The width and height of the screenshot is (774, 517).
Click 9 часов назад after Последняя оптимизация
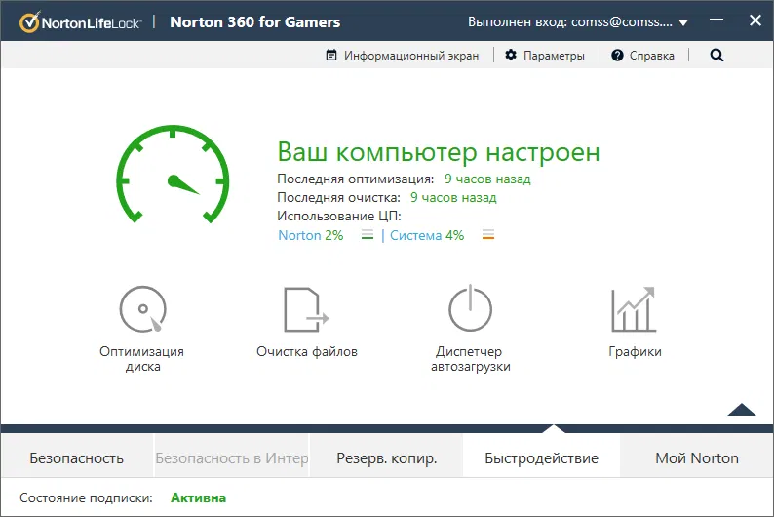pos(487,179)
